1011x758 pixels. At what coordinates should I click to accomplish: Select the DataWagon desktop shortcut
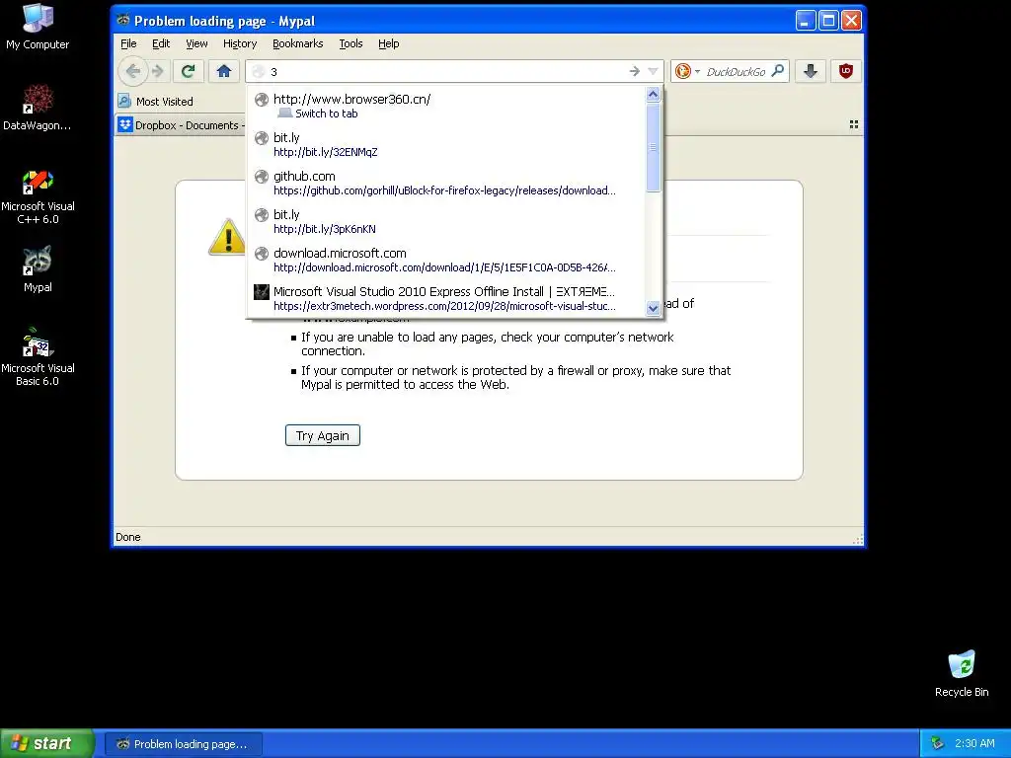38,108
